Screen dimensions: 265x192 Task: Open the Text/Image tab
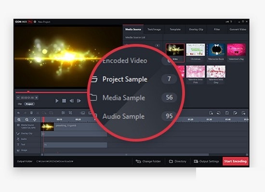(x=154, y=29)
